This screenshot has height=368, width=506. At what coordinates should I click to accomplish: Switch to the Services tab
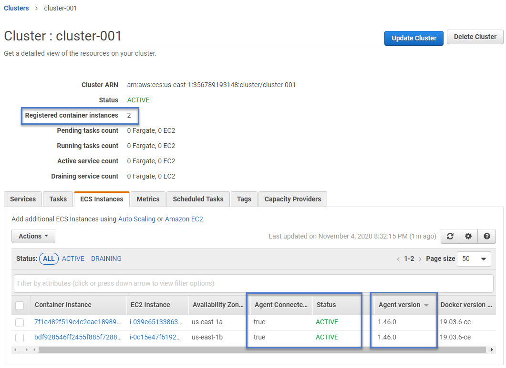tap(22, 199)
